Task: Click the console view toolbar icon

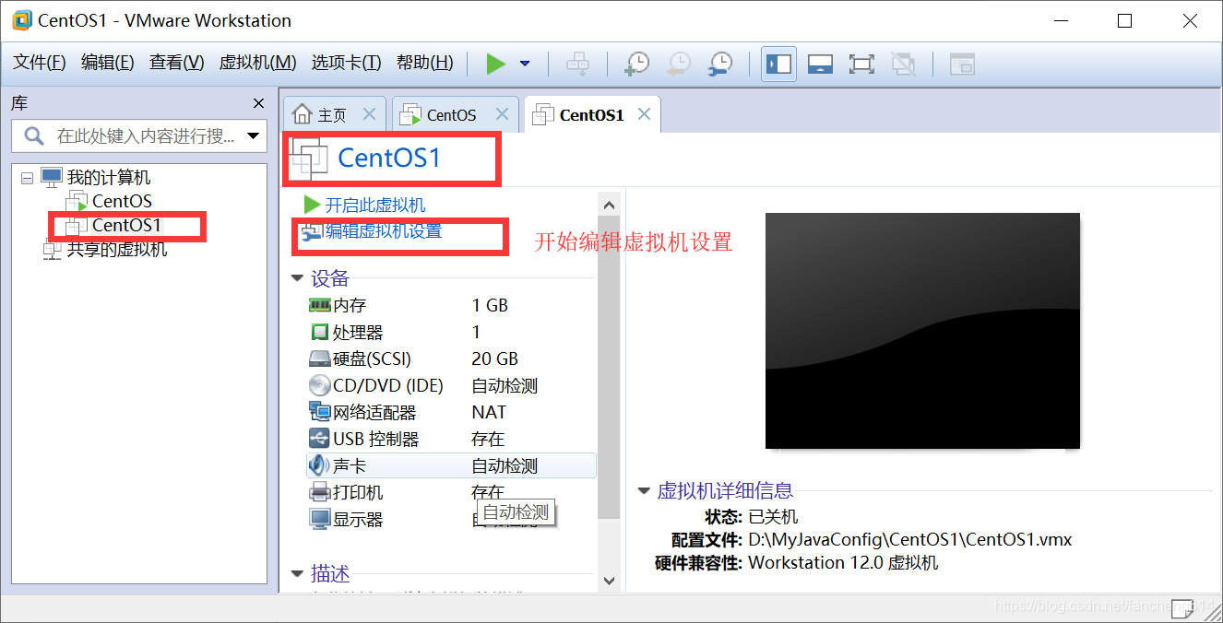Action: pyautogui.click(x=962, y=64)
